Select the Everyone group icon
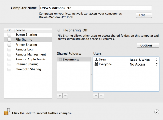The height and width of the screenshot is (120, 163). (96, 64)
